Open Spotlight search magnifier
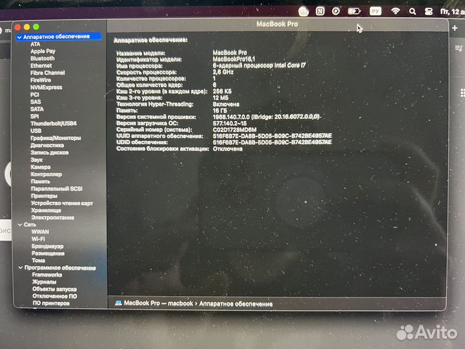 [x=412, y=12]
